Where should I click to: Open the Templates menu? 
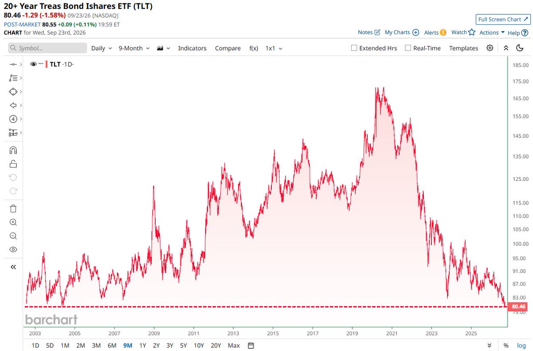464,48
